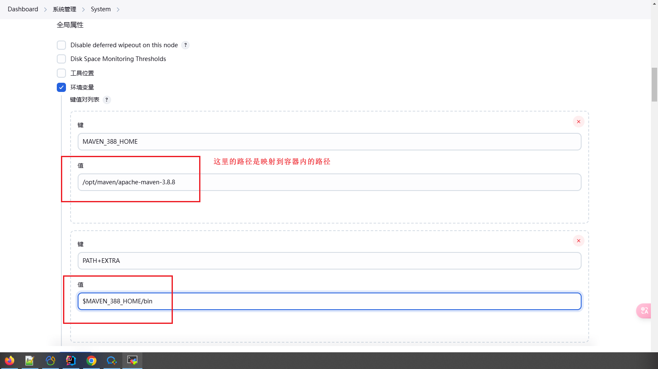Click the 工具位置 label text

[x=82, y=73]
